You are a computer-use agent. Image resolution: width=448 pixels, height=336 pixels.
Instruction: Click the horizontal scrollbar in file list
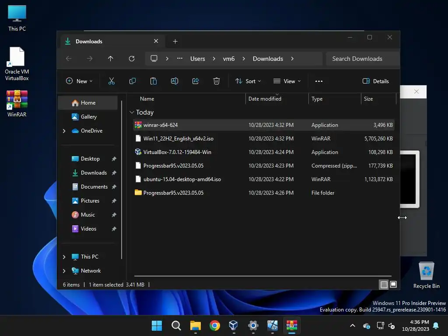262,276
